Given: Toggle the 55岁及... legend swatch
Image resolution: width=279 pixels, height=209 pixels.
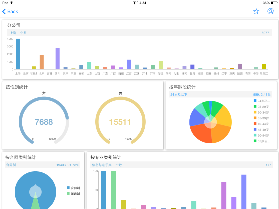Looking at the screenshot, I should coord(255,141).
